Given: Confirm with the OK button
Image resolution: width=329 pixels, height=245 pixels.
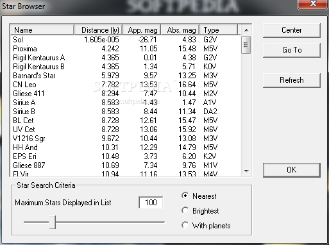Looking at the screenshot, I should point(292,170).
